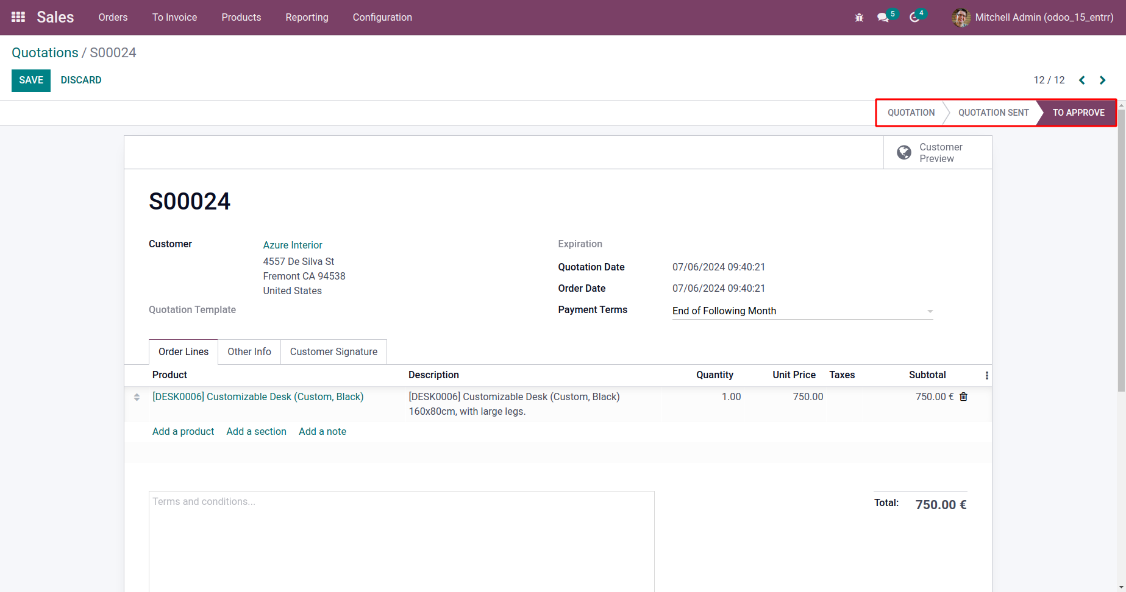Viewport: 1126px width, 592px height.
Task: Click the debug bug icon
Action: pos(859,18)
